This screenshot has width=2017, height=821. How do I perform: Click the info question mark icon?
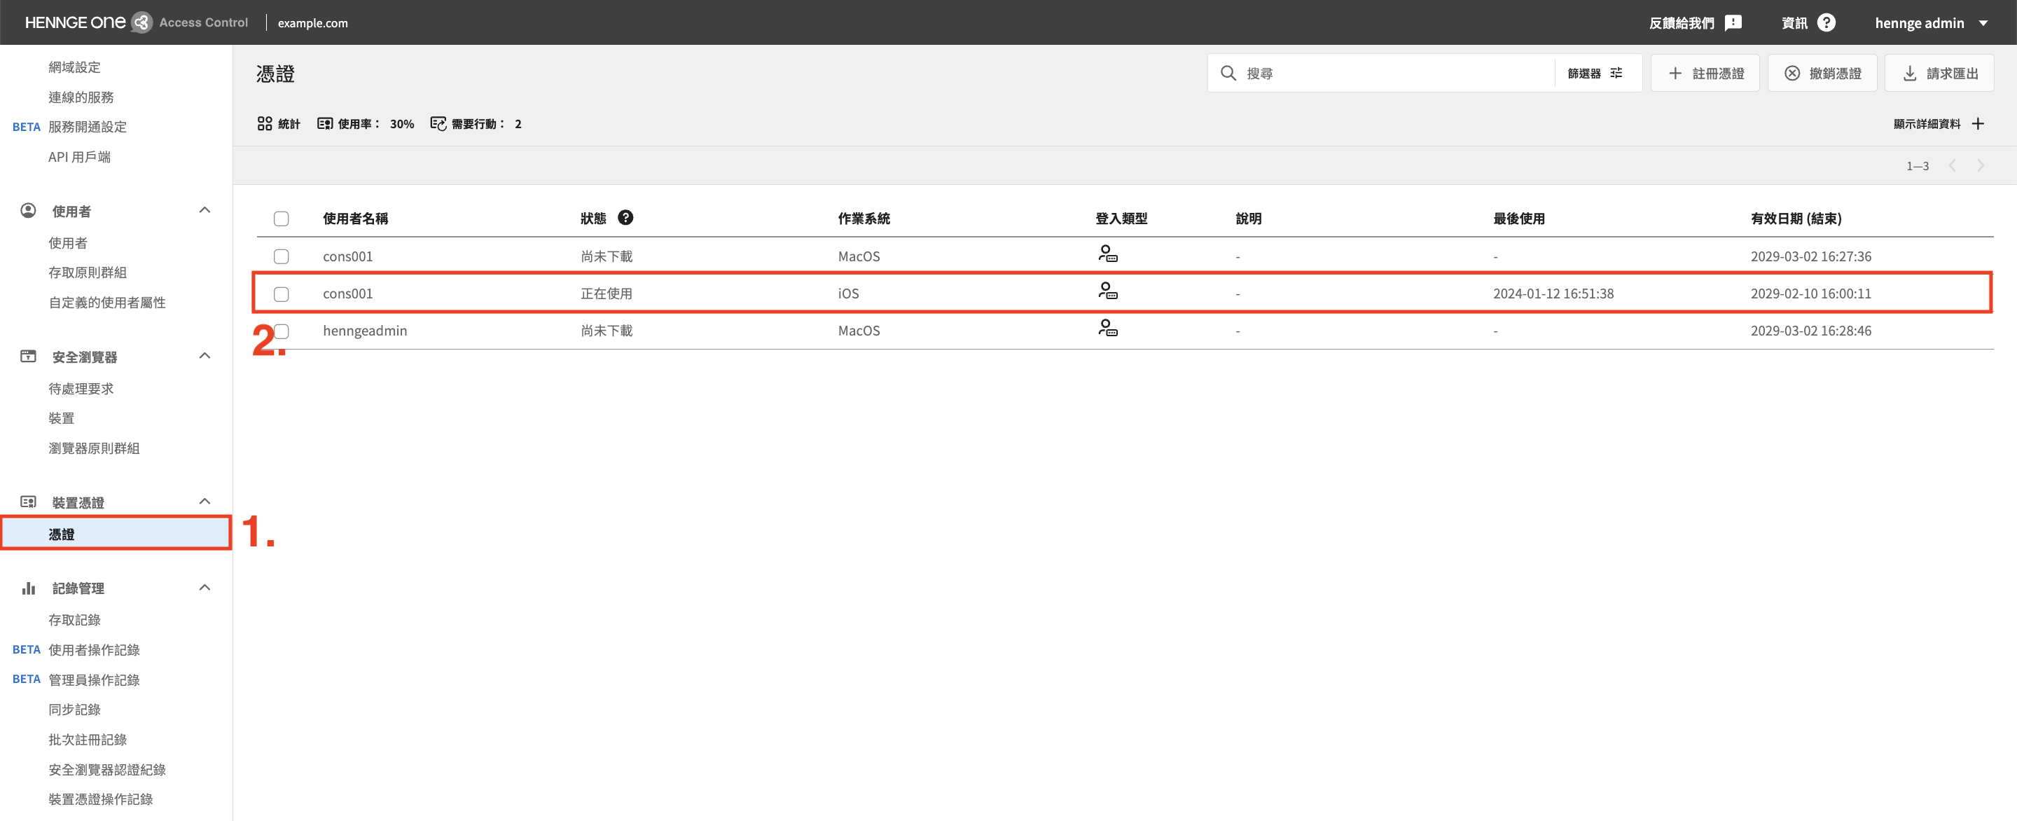coord(1826,22)
